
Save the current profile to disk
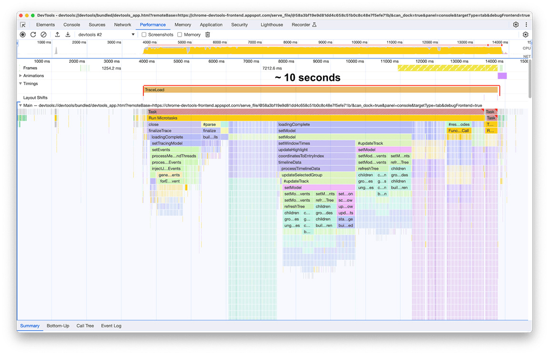68,34
